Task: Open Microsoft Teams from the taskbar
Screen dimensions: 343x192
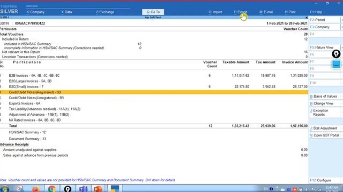Action: (x=84, y=188)
